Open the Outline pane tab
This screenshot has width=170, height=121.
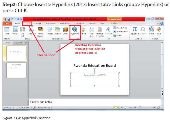pos(19,43)
